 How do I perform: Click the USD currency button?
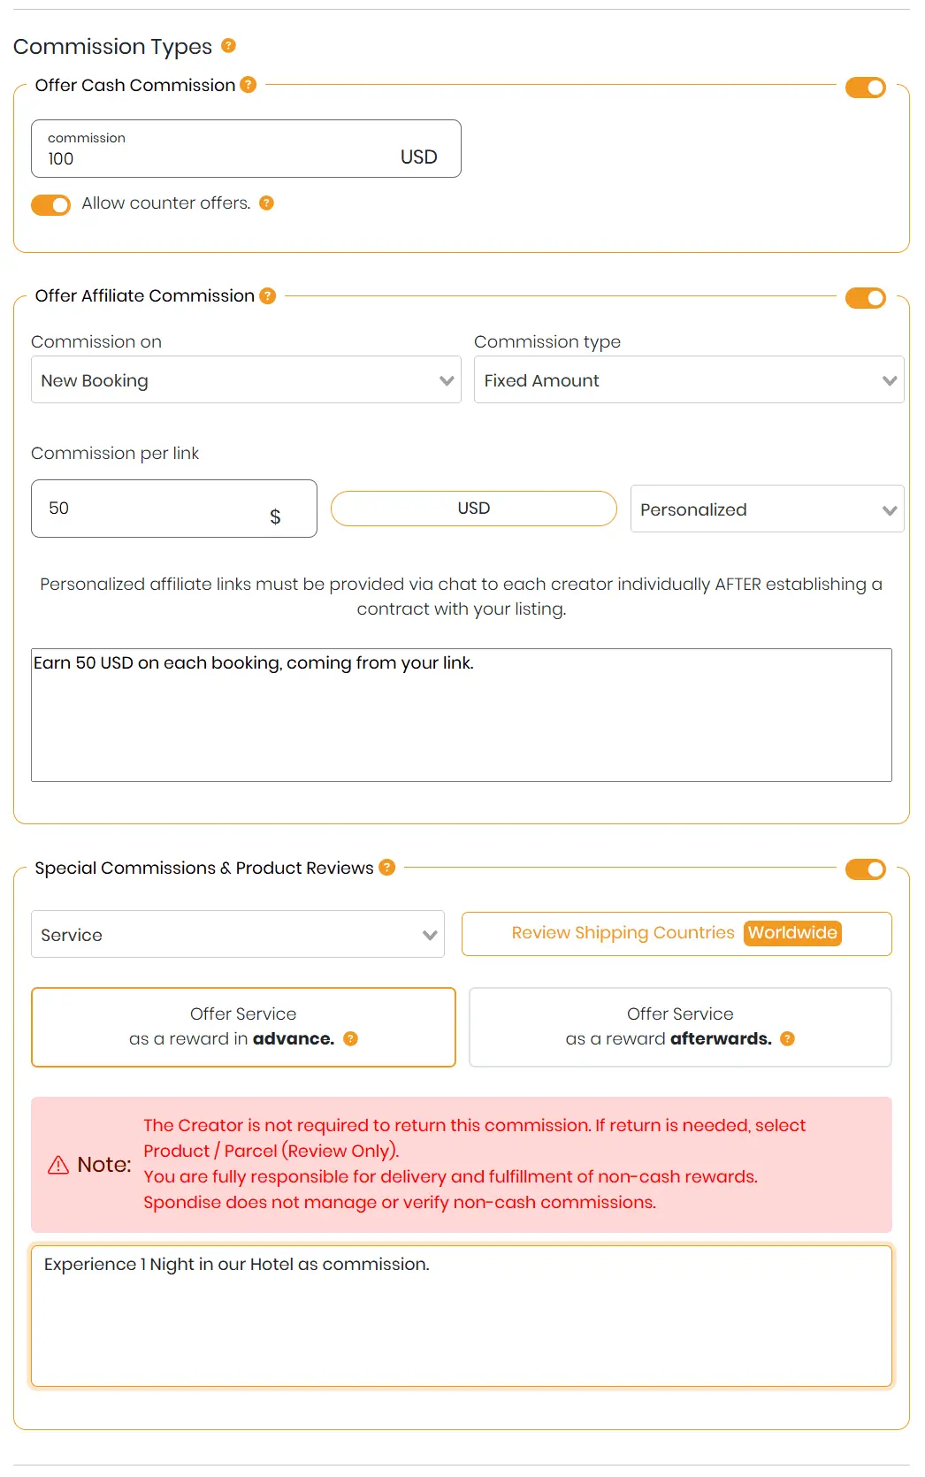pos(474,509)
